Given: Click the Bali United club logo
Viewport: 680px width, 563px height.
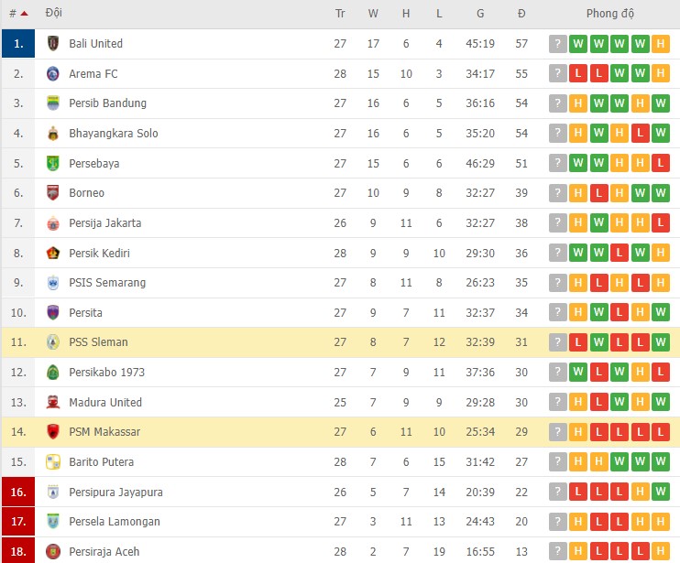Looking at the screenshot, I should [x=52, y=44].
